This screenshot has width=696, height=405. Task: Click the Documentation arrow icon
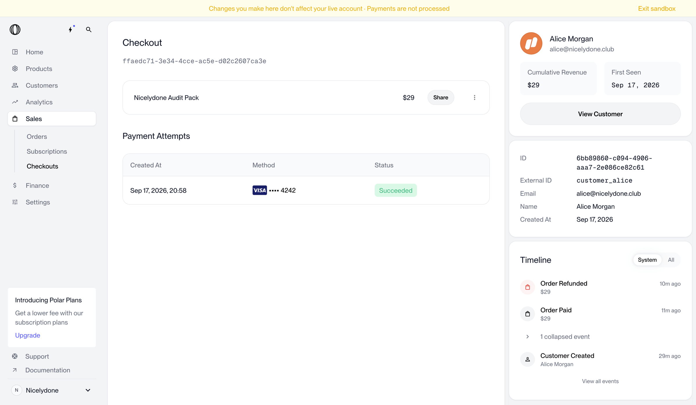(x=15, y=370)
